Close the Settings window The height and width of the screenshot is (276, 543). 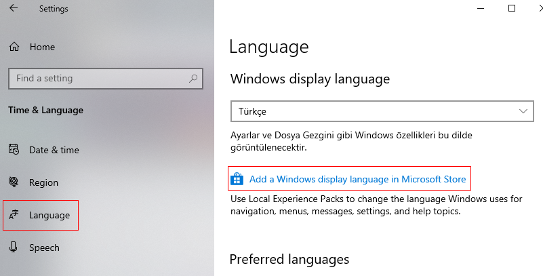[540, 8]
